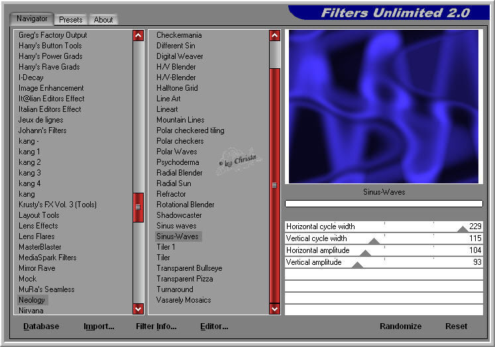Select Harry's Power Grads group
The height and width of the screenshot is (347, 495).
(50, 56)
